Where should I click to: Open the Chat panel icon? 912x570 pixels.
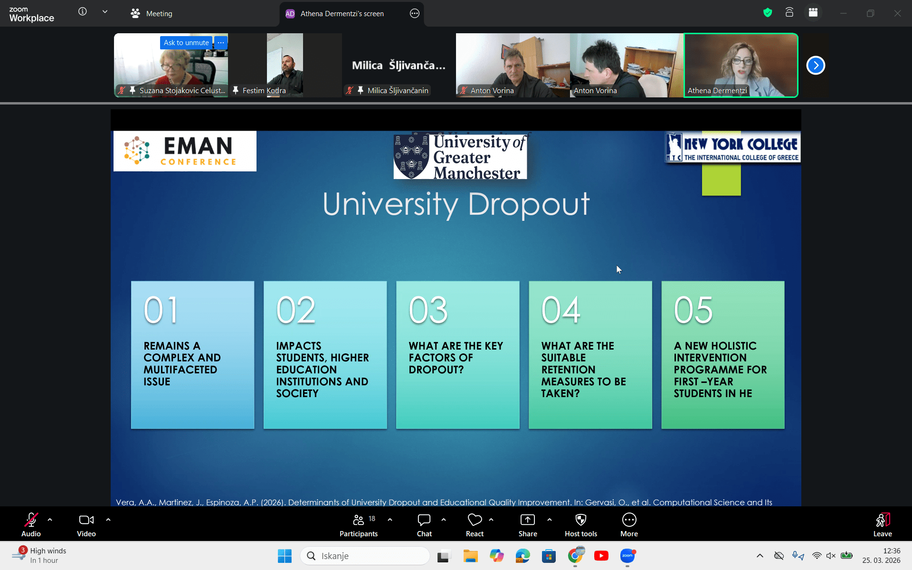(x=424, y=520)
